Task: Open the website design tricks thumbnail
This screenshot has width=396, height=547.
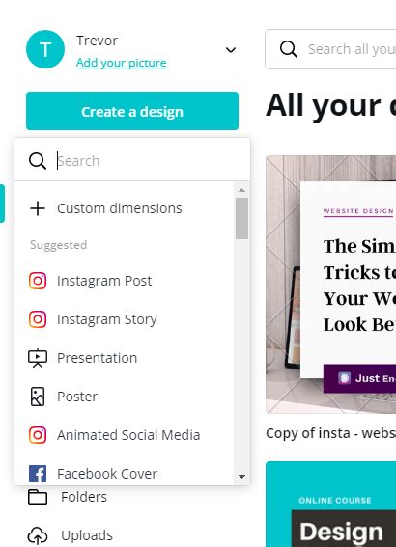Action: [330, 285]
